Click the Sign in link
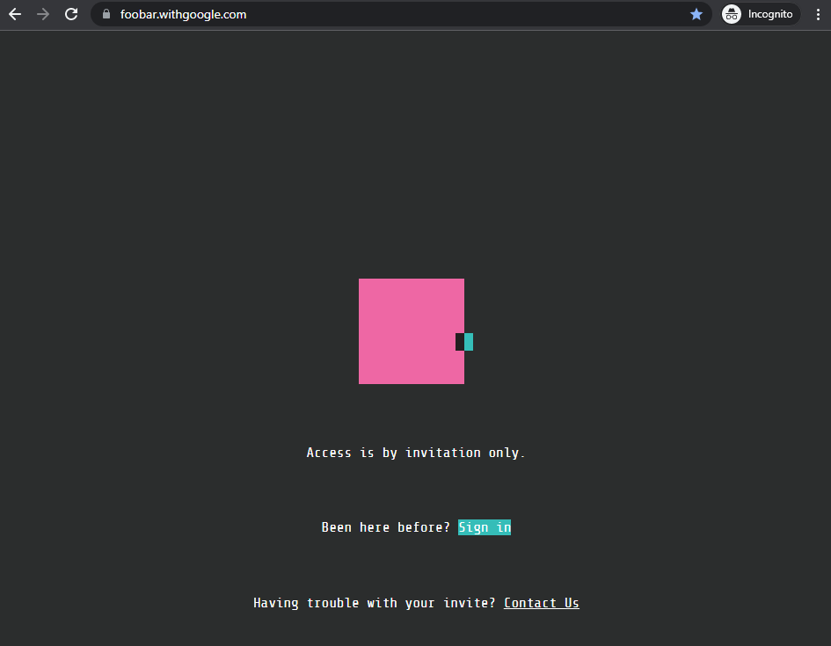Image resolution: width=831 pixels, height=646 pixels. click(485, 527)
